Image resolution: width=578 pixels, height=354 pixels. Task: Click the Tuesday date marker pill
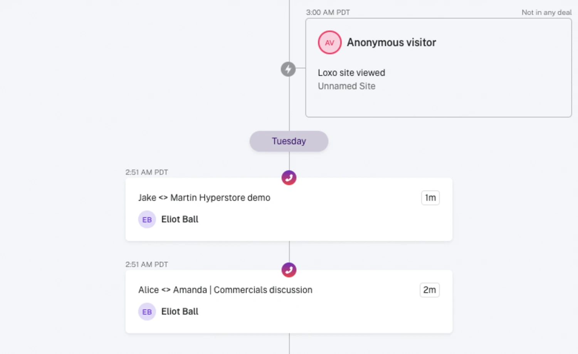click(x=289, y=141)
